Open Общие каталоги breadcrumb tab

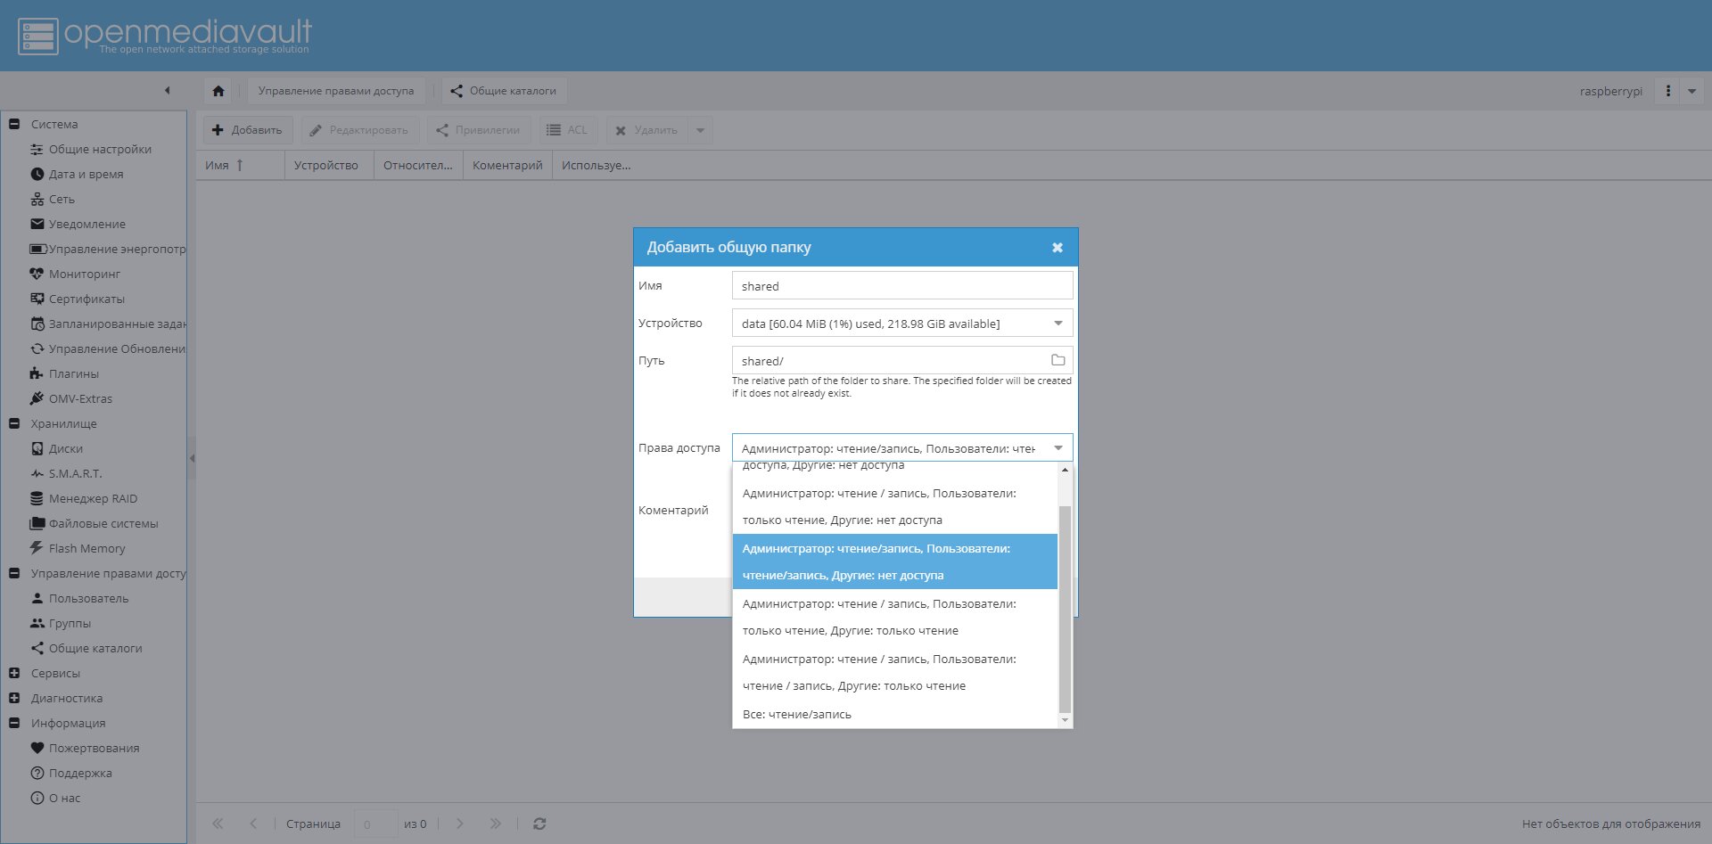[x=504, y=91]
